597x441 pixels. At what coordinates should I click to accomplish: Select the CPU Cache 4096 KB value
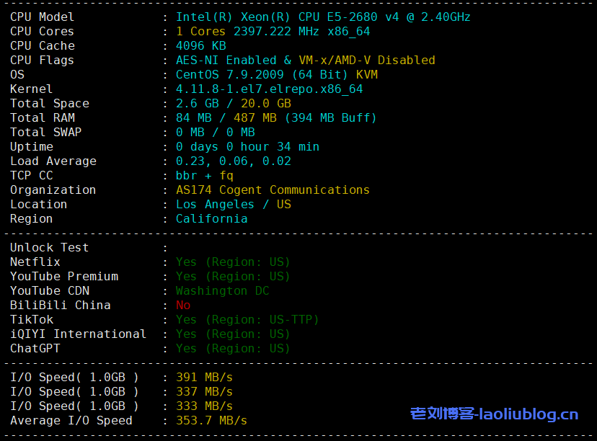pos(200,45)
